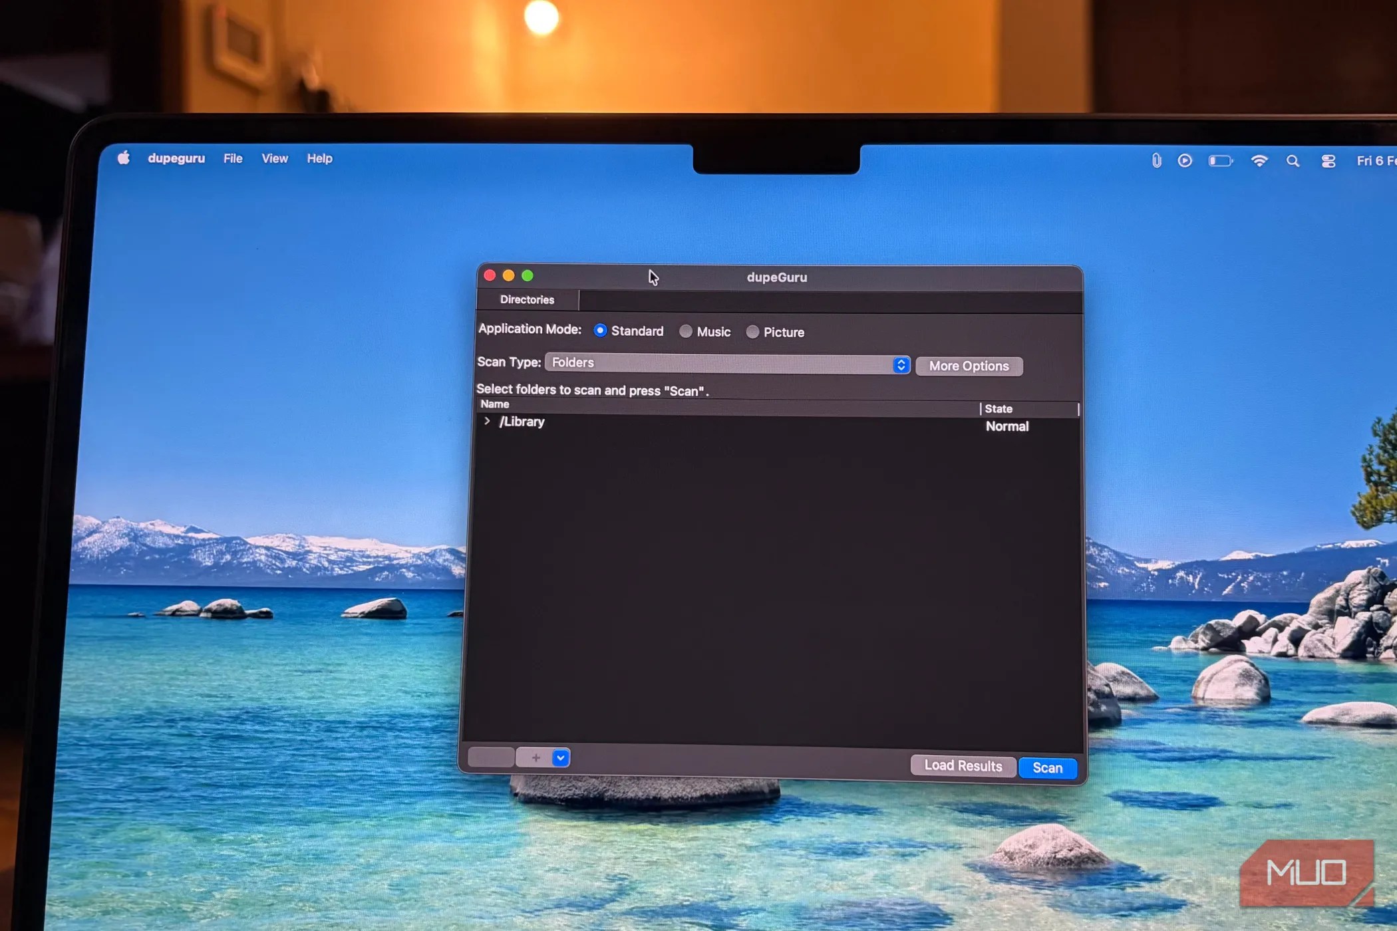1397x931 pixels.
Task: Open Spotlight via the magnifying glass icon
Action: pos(1293,161)
